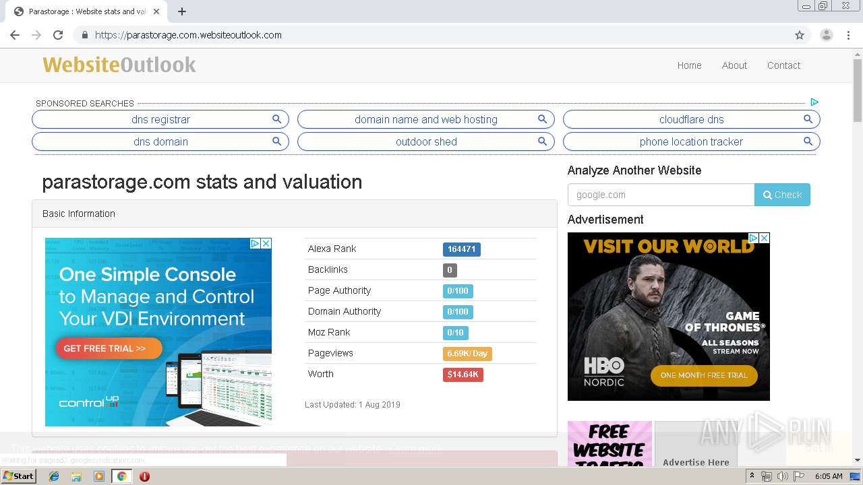Screen dimensions: 863x485
Task: Click the Check button
Action: pos(782,195)
